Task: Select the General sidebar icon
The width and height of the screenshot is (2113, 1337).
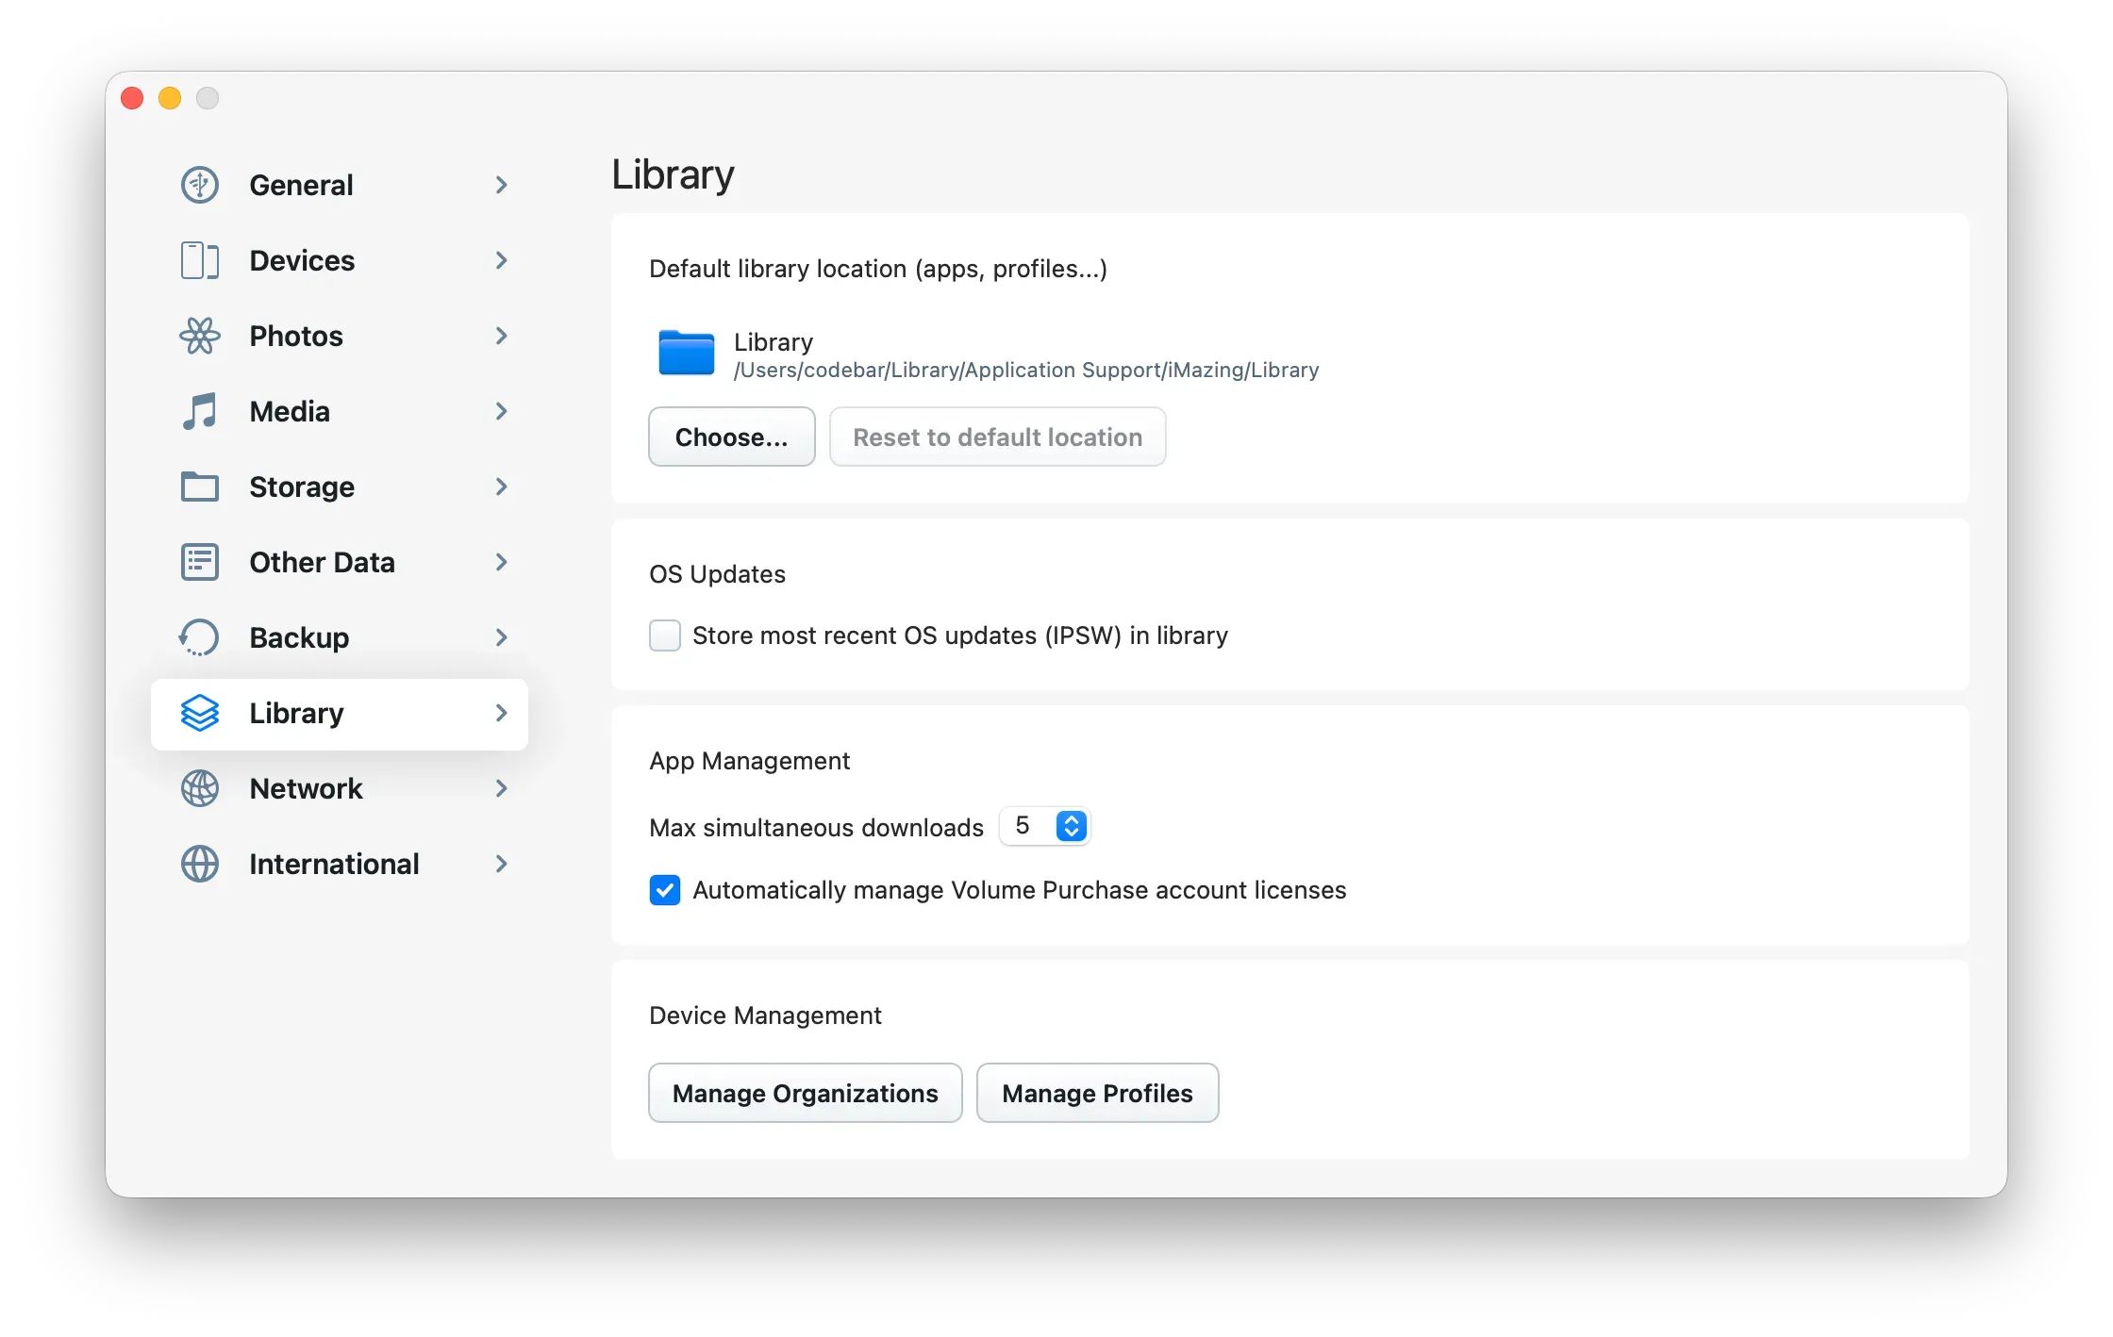Action: point(199,185)
